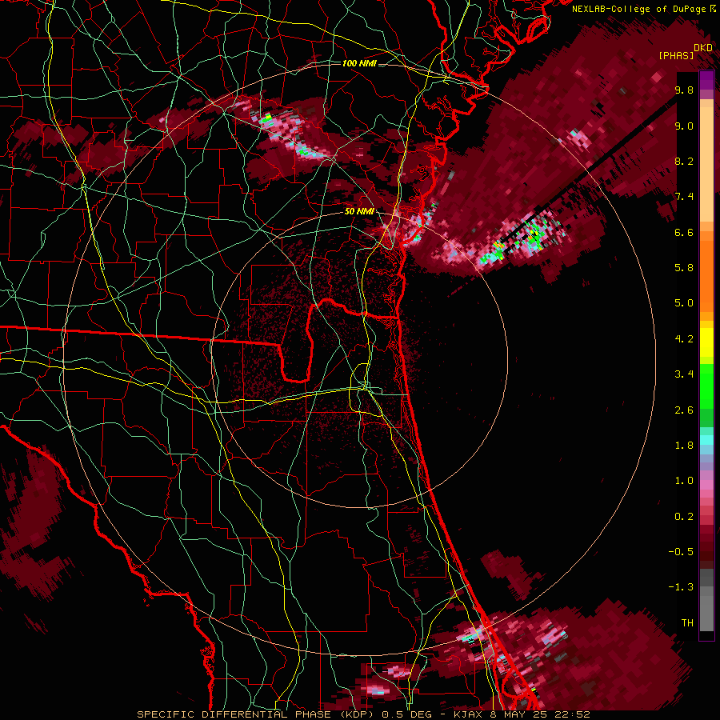Click the 4.2 value on the color scale

pyautogui.click(x=684, y=339)
